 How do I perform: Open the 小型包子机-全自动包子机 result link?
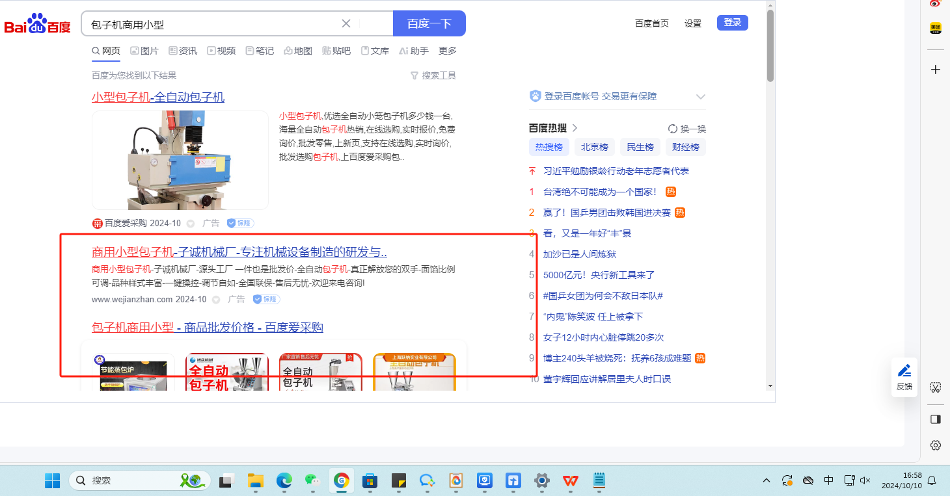tap(158, 97)
